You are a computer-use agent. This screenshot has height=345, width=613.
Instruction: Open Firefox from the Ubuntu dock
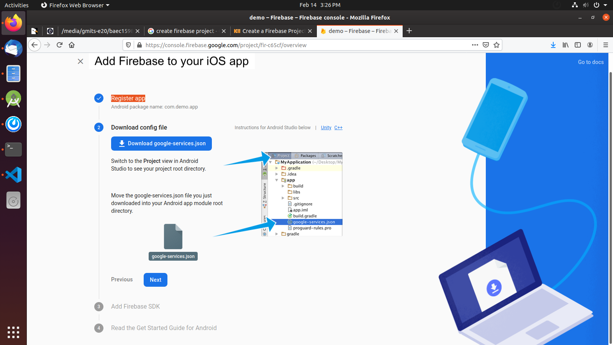[13, 23]
